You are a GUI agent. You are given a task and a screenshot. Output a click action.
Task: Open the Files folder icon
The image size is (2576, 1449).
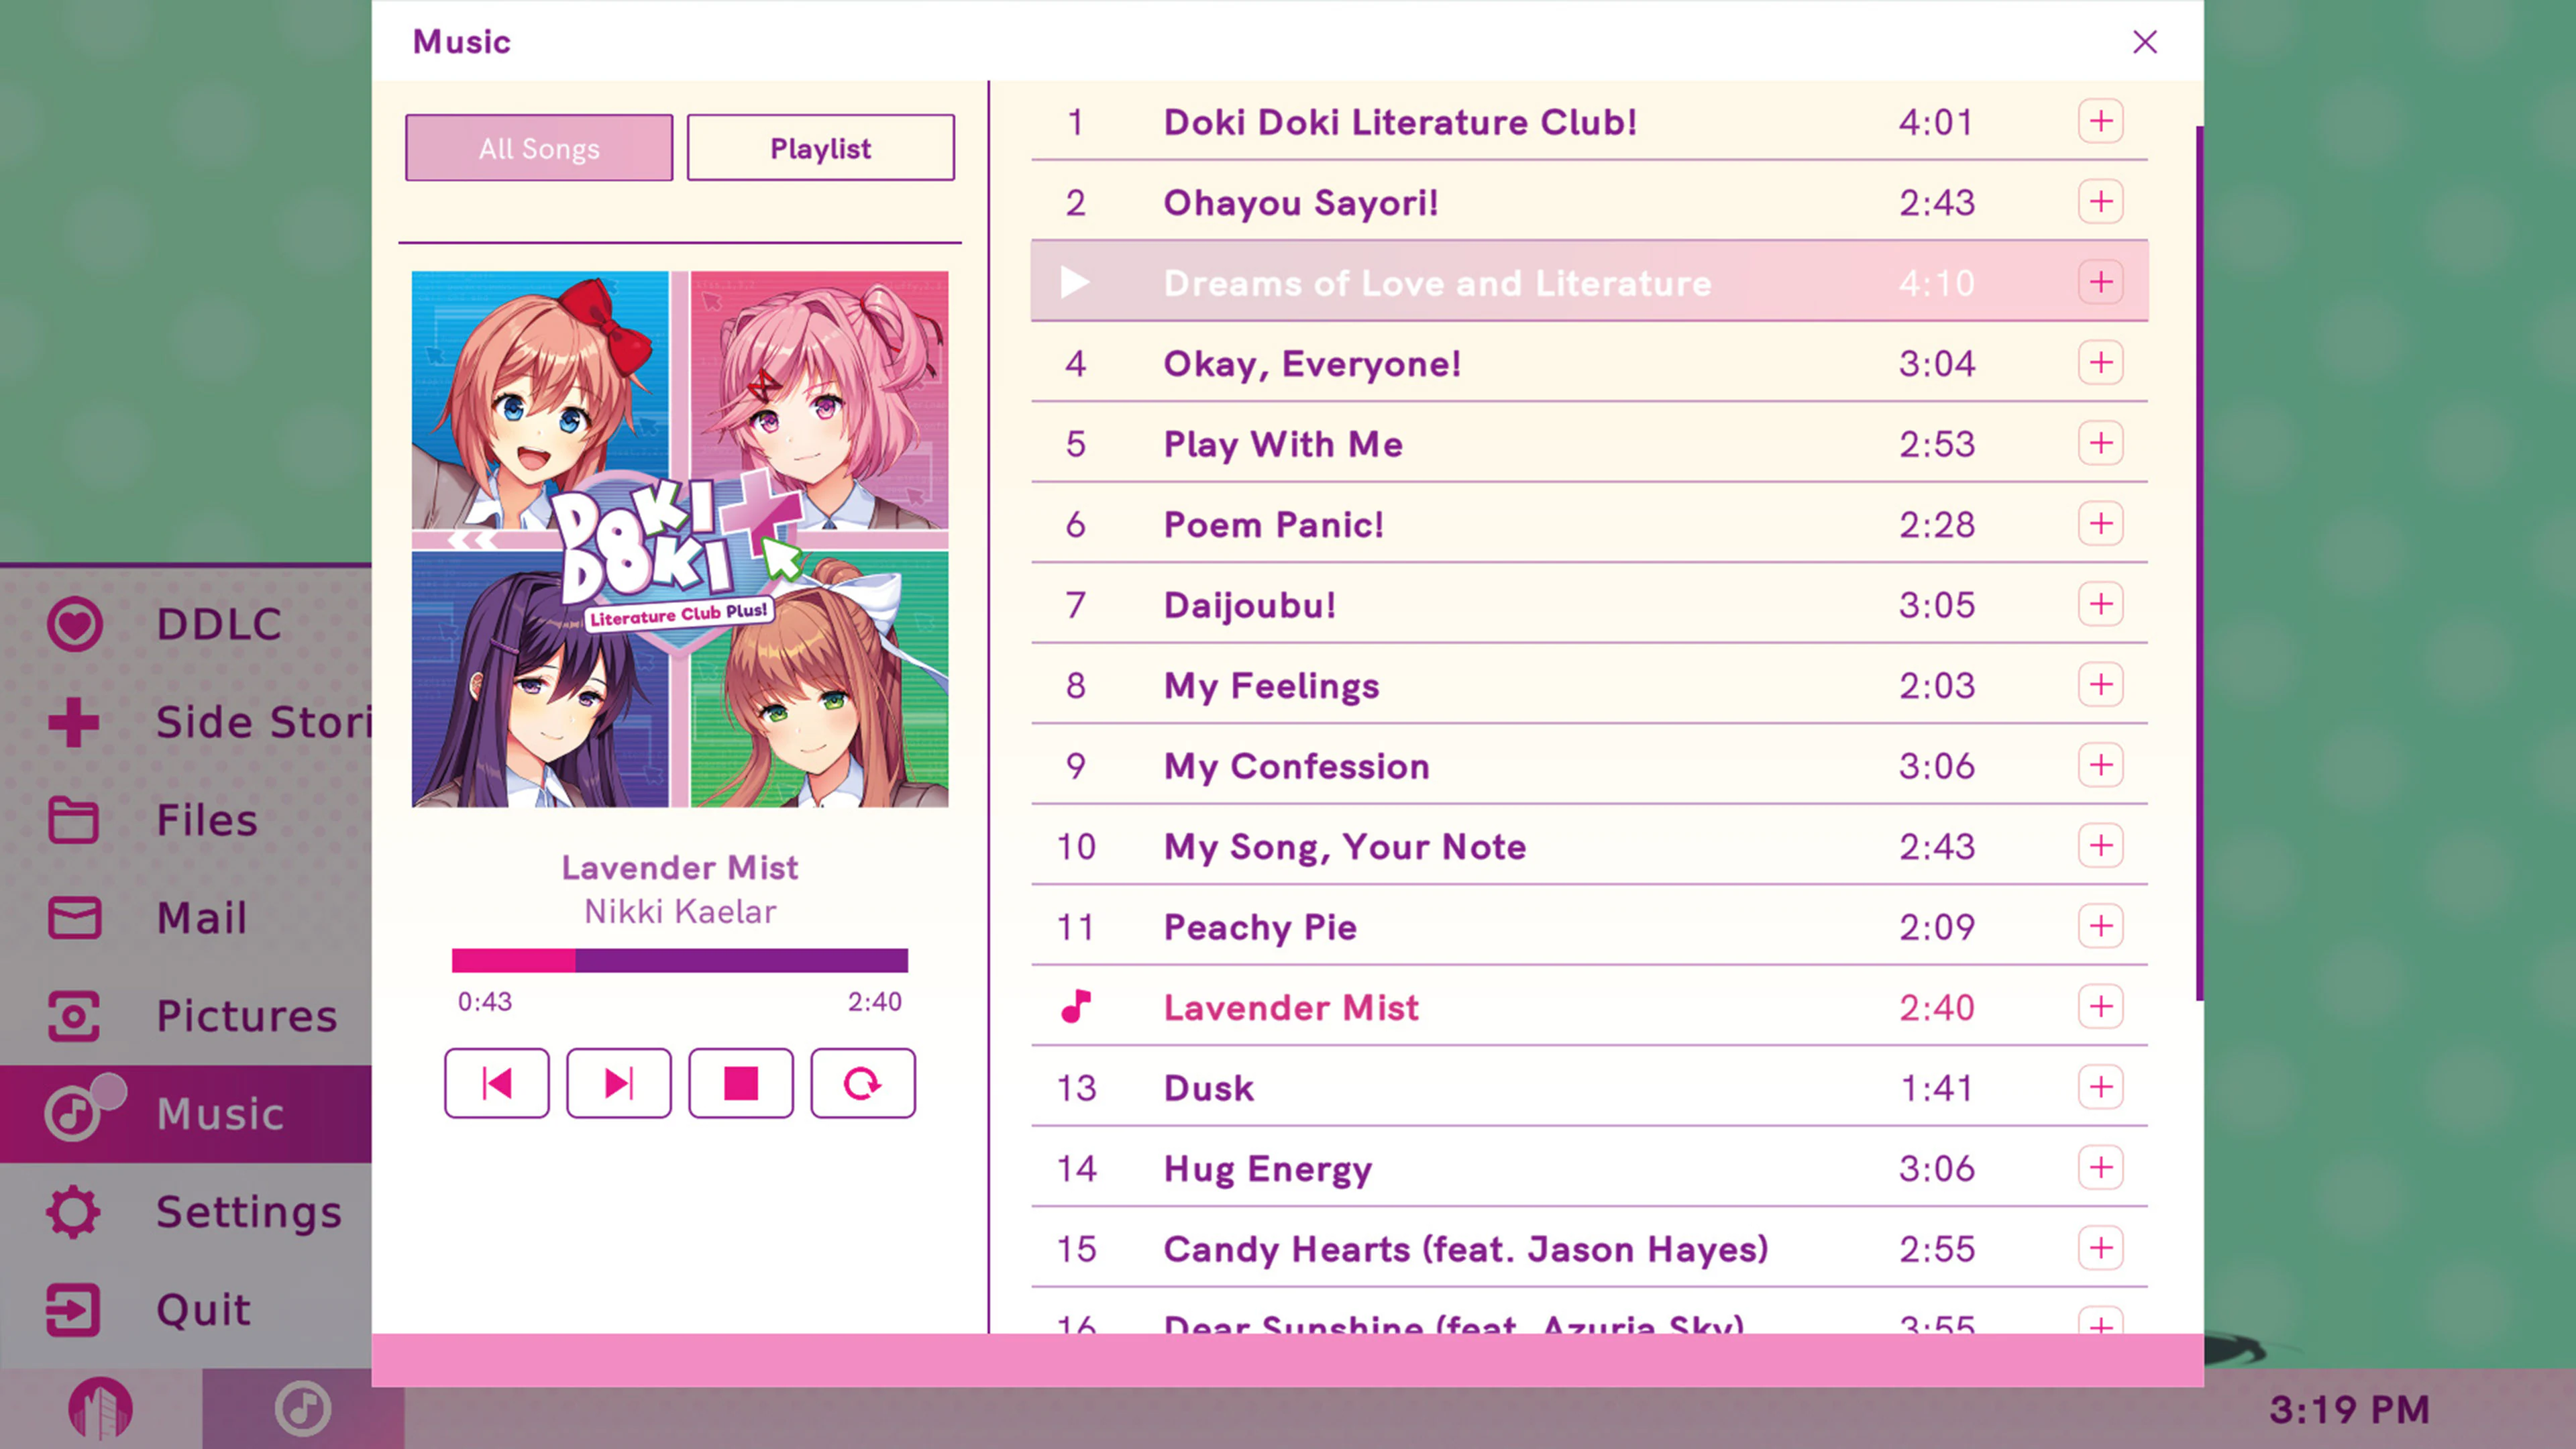(x=75, y=819)
